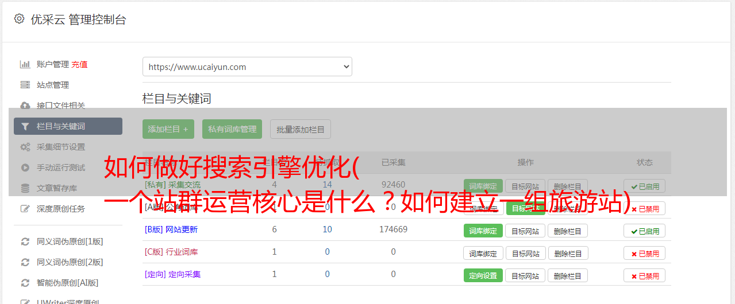Click 删除栏目 in the 网站更新 row

[568, 231]
